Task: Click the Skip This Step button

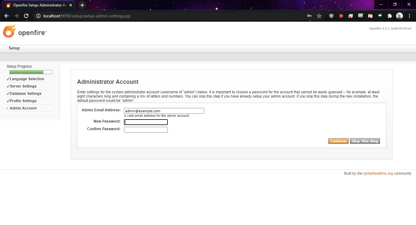Action: coord(365,141)
